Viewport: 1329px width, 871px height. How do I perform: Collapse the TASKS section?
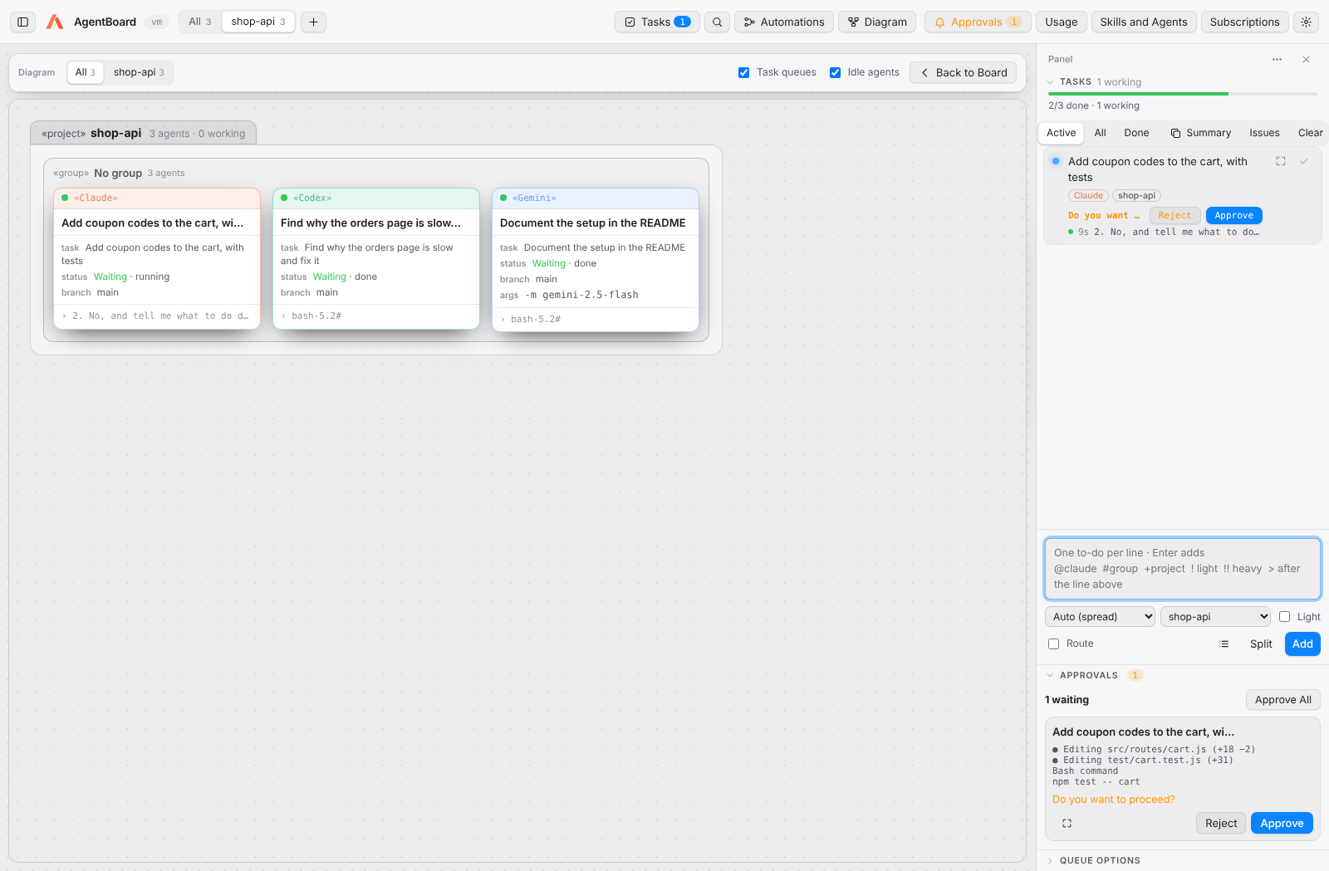[1051, 82]
